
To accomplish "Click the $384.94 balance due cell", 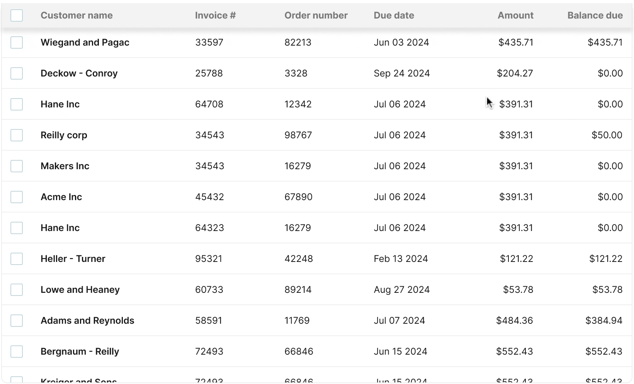I will [603, 321].
